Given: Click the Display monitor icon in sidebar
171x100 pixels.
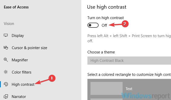Looking at the screenshot, I should tap(6, 35).
